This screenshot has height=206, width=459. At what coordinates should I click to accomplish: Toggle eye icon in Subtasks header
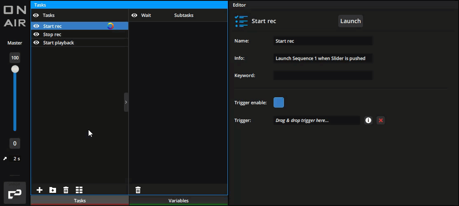pos(134,15)
